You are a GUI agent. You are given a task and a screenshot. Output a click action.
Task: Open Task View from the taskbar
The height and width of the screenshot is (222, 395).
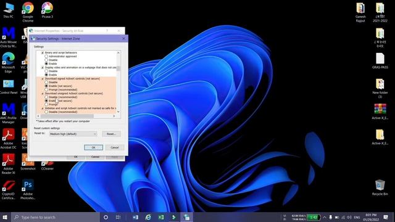coord(118,217)
